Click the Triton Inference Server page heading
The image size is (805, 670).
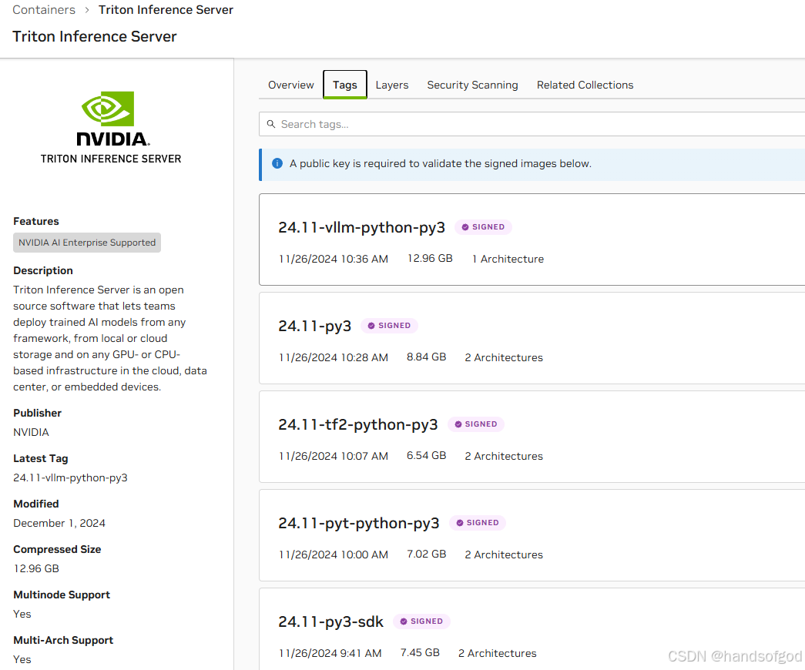click(95, 36)
